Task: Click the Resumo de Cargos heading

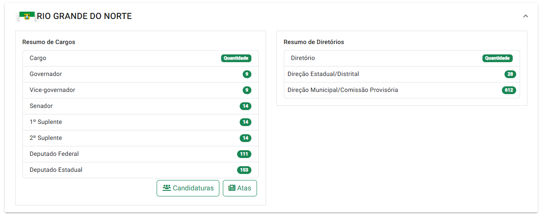Action: (x=49, y=42)
